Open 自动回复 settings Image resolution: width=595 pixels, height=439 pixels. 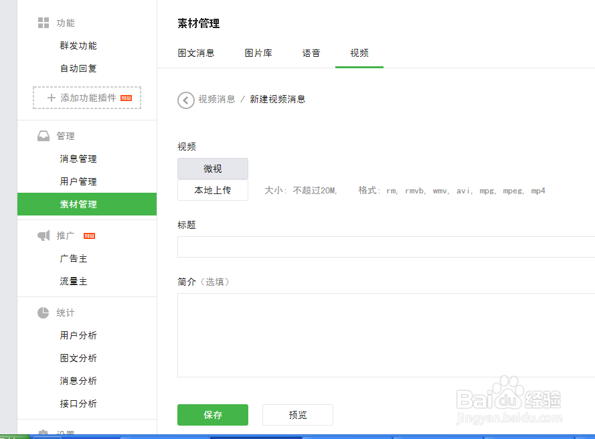(77, 68)
